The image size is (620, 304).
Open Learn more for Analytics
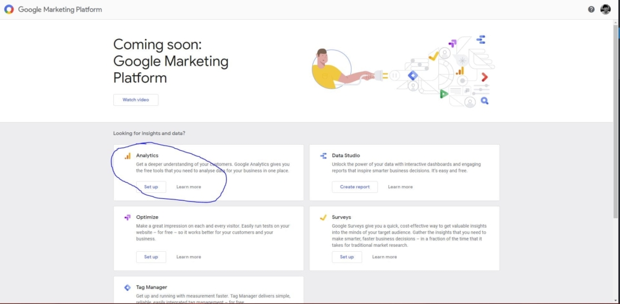188,187
